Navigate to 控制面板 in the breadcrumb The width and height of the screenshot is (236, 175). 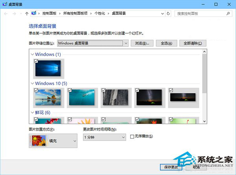(49, 13)
